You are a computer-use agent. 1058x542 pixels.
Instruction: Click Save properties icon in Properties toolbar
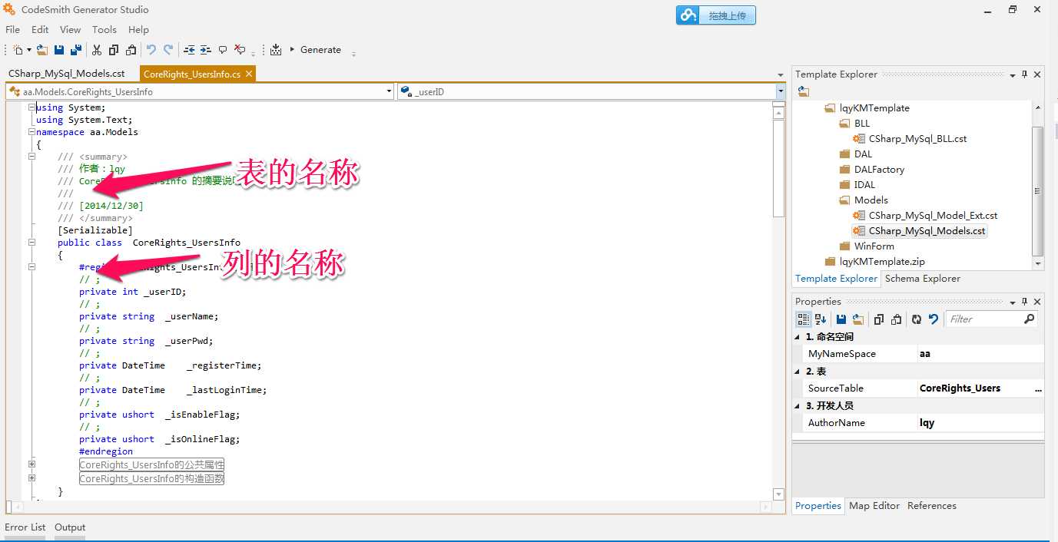click(x=841, y=319)
